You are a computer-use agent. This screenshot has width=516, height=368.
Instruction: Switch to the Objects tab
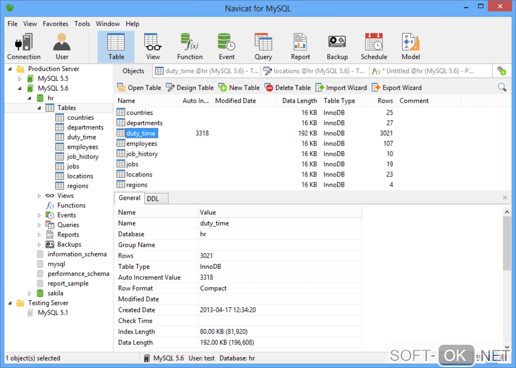click(133, 71)
